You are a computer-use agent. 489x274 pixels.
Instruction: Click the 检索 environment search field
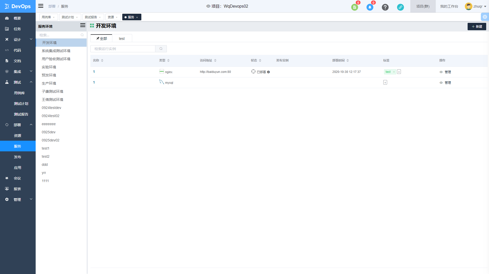[59, 35]
